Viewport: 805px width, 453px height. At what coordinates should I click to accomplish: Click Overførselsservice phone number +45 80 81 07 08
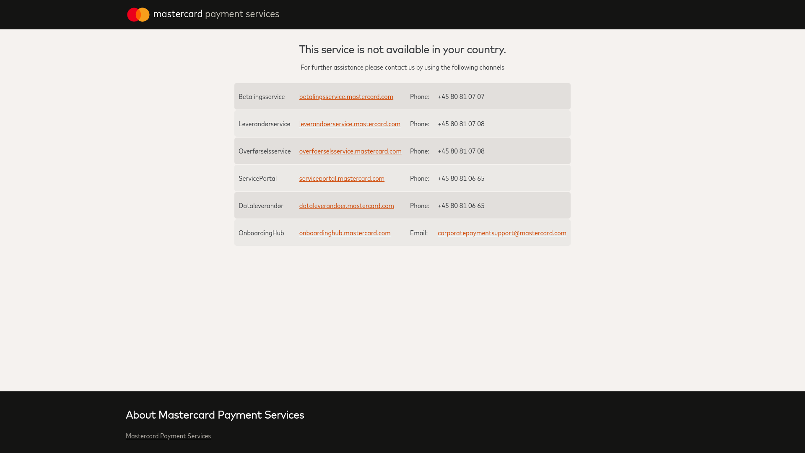click(x=461, y=151)
